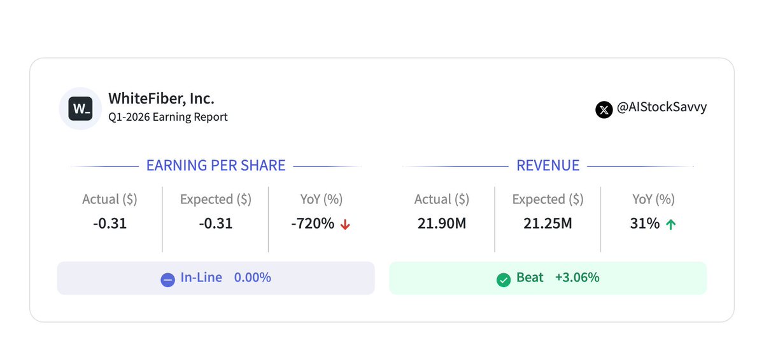Screen dimensions: 764x350
Task: Select the REVENUE section heading
Action: tap(548, 166)
